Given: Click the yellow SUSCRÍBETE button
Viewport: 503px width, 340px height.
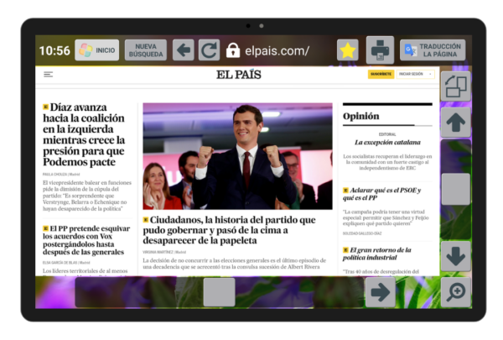Looking at the screenshot, I should pyautogui.click(x=381, y=74).
